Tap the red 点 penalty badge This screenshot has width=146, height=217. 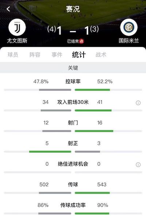point(81,41)
